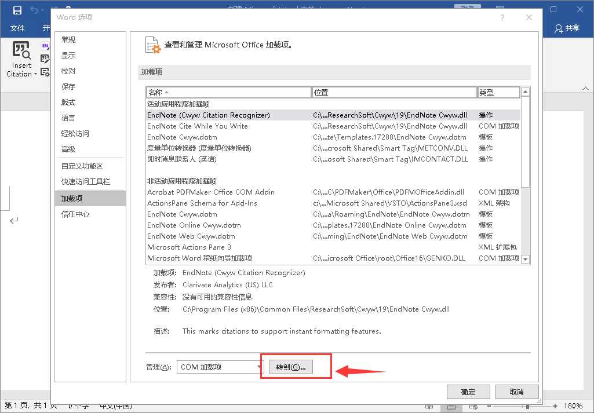594x413 pixels.
Task: Click the dimmed Undo arrow icon
Action: 34,10
